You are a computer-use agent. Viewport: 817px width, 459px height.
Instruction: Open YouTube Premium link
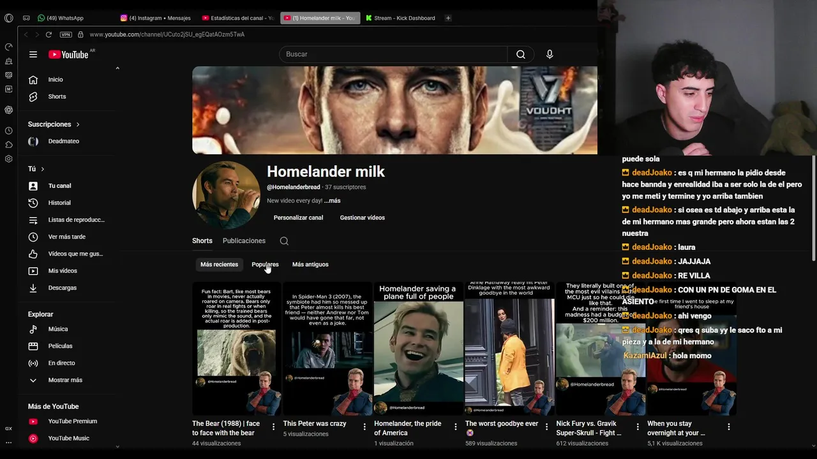[72, 421]
